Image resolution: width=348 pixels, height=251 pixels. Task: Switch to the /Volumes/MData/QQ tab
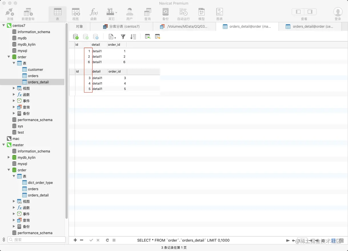click(184, 27)
